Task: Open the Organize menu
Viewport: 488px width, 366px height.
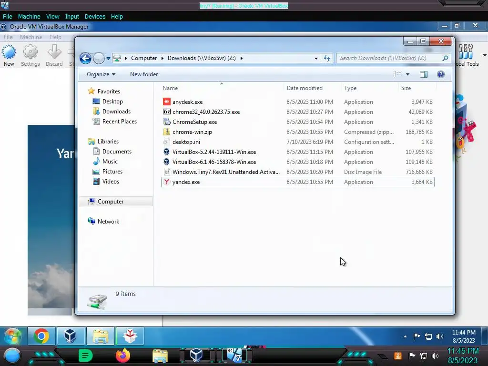Action: point(101,74)
